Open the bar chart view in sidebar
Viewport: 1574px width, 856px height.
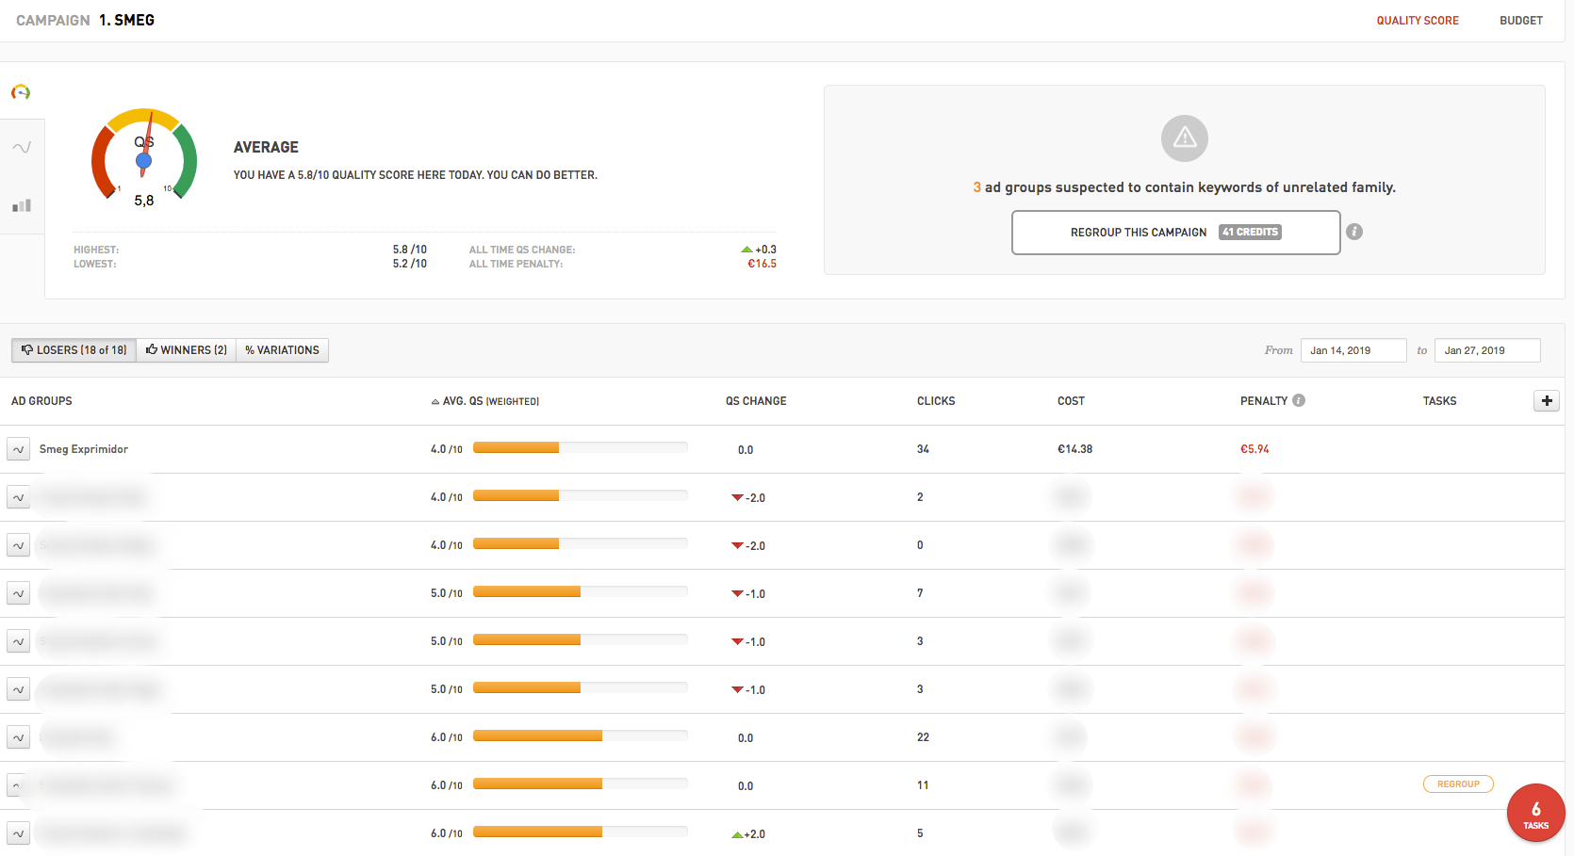click(22, 205)
